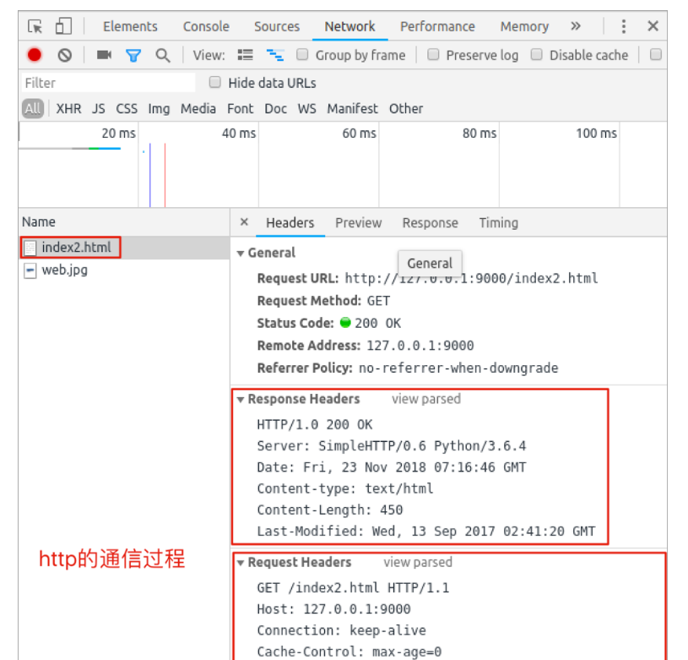Click the Connection: keep-alive line
Viewport: 688px width, 660px height.
click(x=341, y=630)
